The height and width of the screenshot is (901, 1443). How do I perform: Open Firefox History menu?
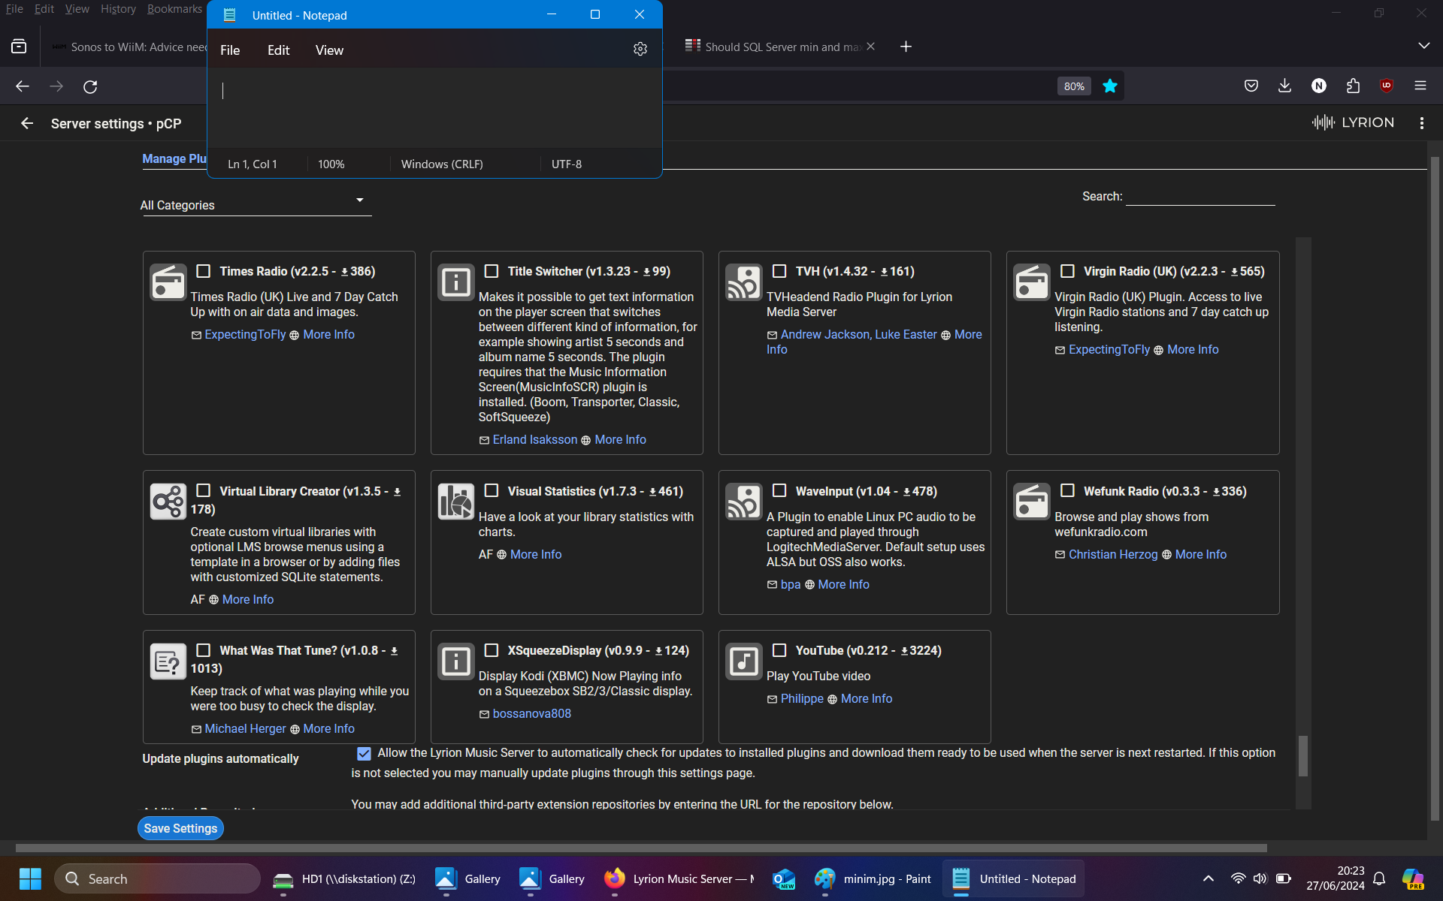tap(118, 9)
